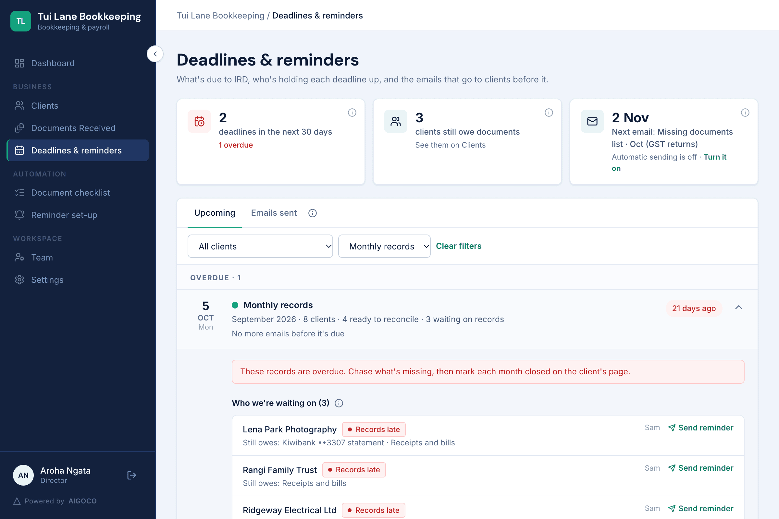The height and width of the screenshot is (519, 779).
Task: Click the log out icon beside Aroha Ngata
Action: pyautogui.click(x=132, y=475)
